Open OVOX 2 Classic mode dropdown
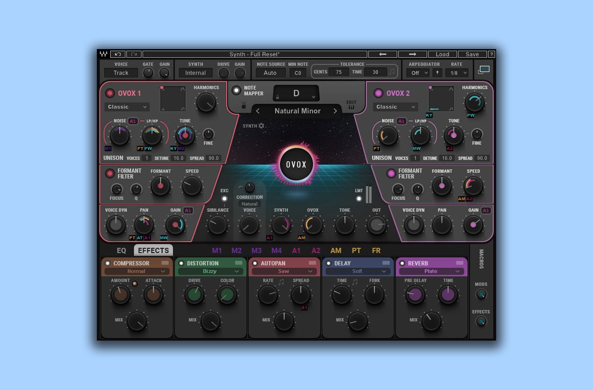Viewport: 593px width, 390px height. point(395,107)
